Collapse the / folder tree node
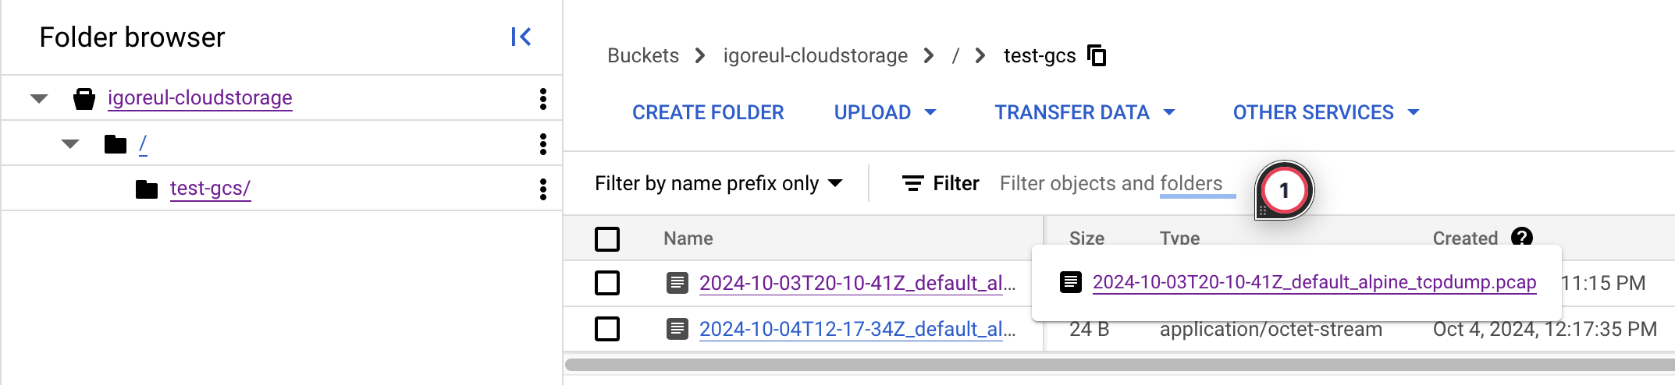This screenshot has width=1675, height=385. pos(70,143)
